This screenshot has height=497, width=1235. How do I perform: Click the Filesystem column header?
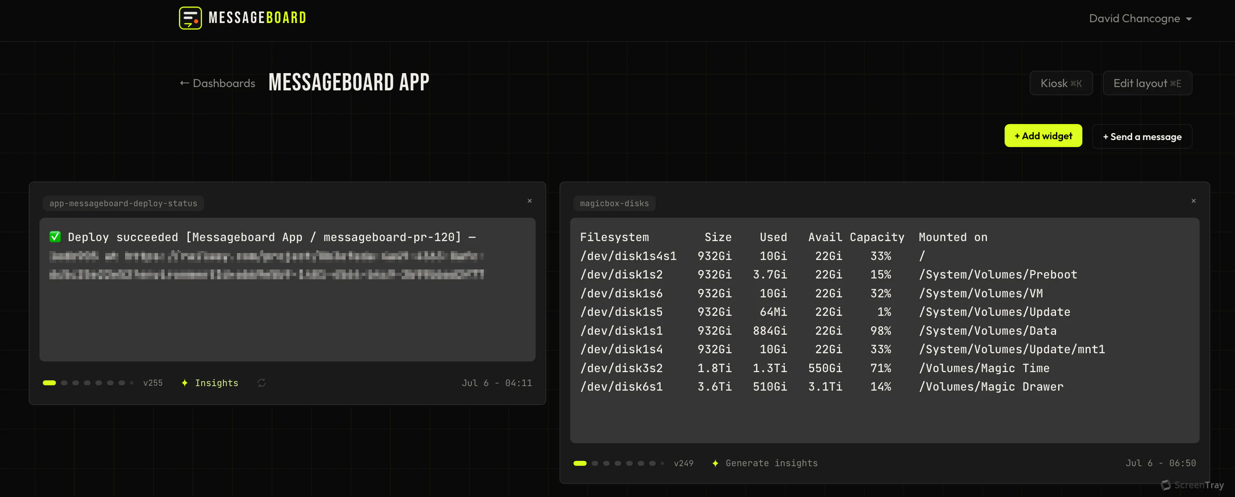coord(615,237)
